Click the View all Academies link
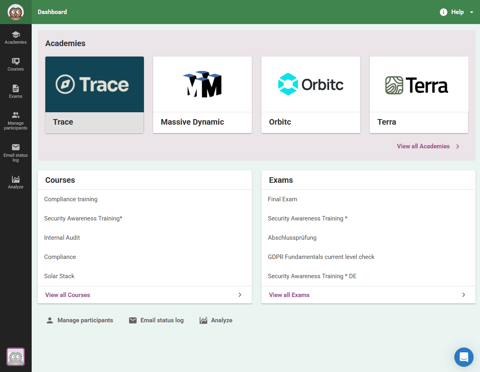Image resolution: width=480 pixels, height=372 pixels. pos(423,146)
